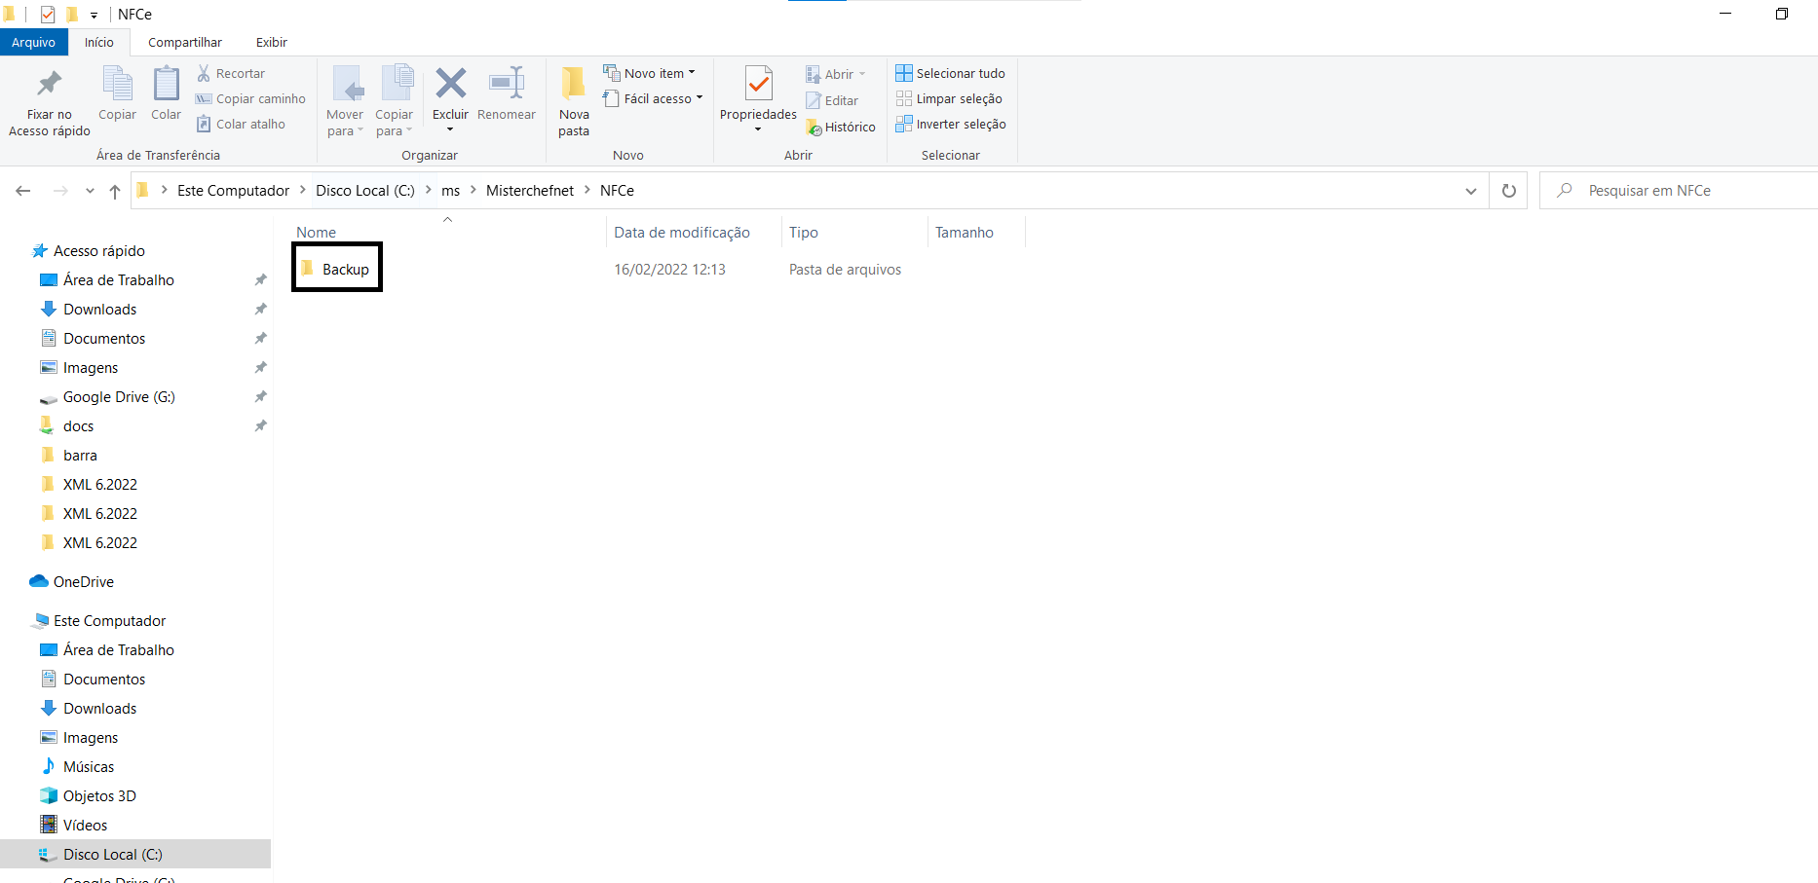
Task: Navigate to Disco Local (C:) in the breadcrumb
Action: pyautogui.click(x=365, y=190)
